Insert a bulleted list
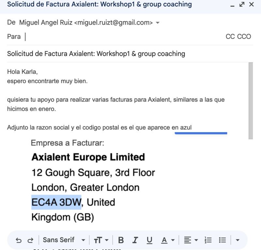 pos(223,240)
